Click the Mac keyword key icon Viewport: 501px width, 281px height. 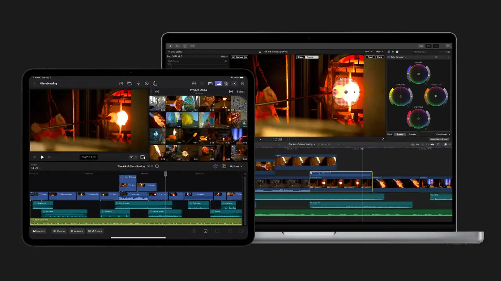coord(177,46)
